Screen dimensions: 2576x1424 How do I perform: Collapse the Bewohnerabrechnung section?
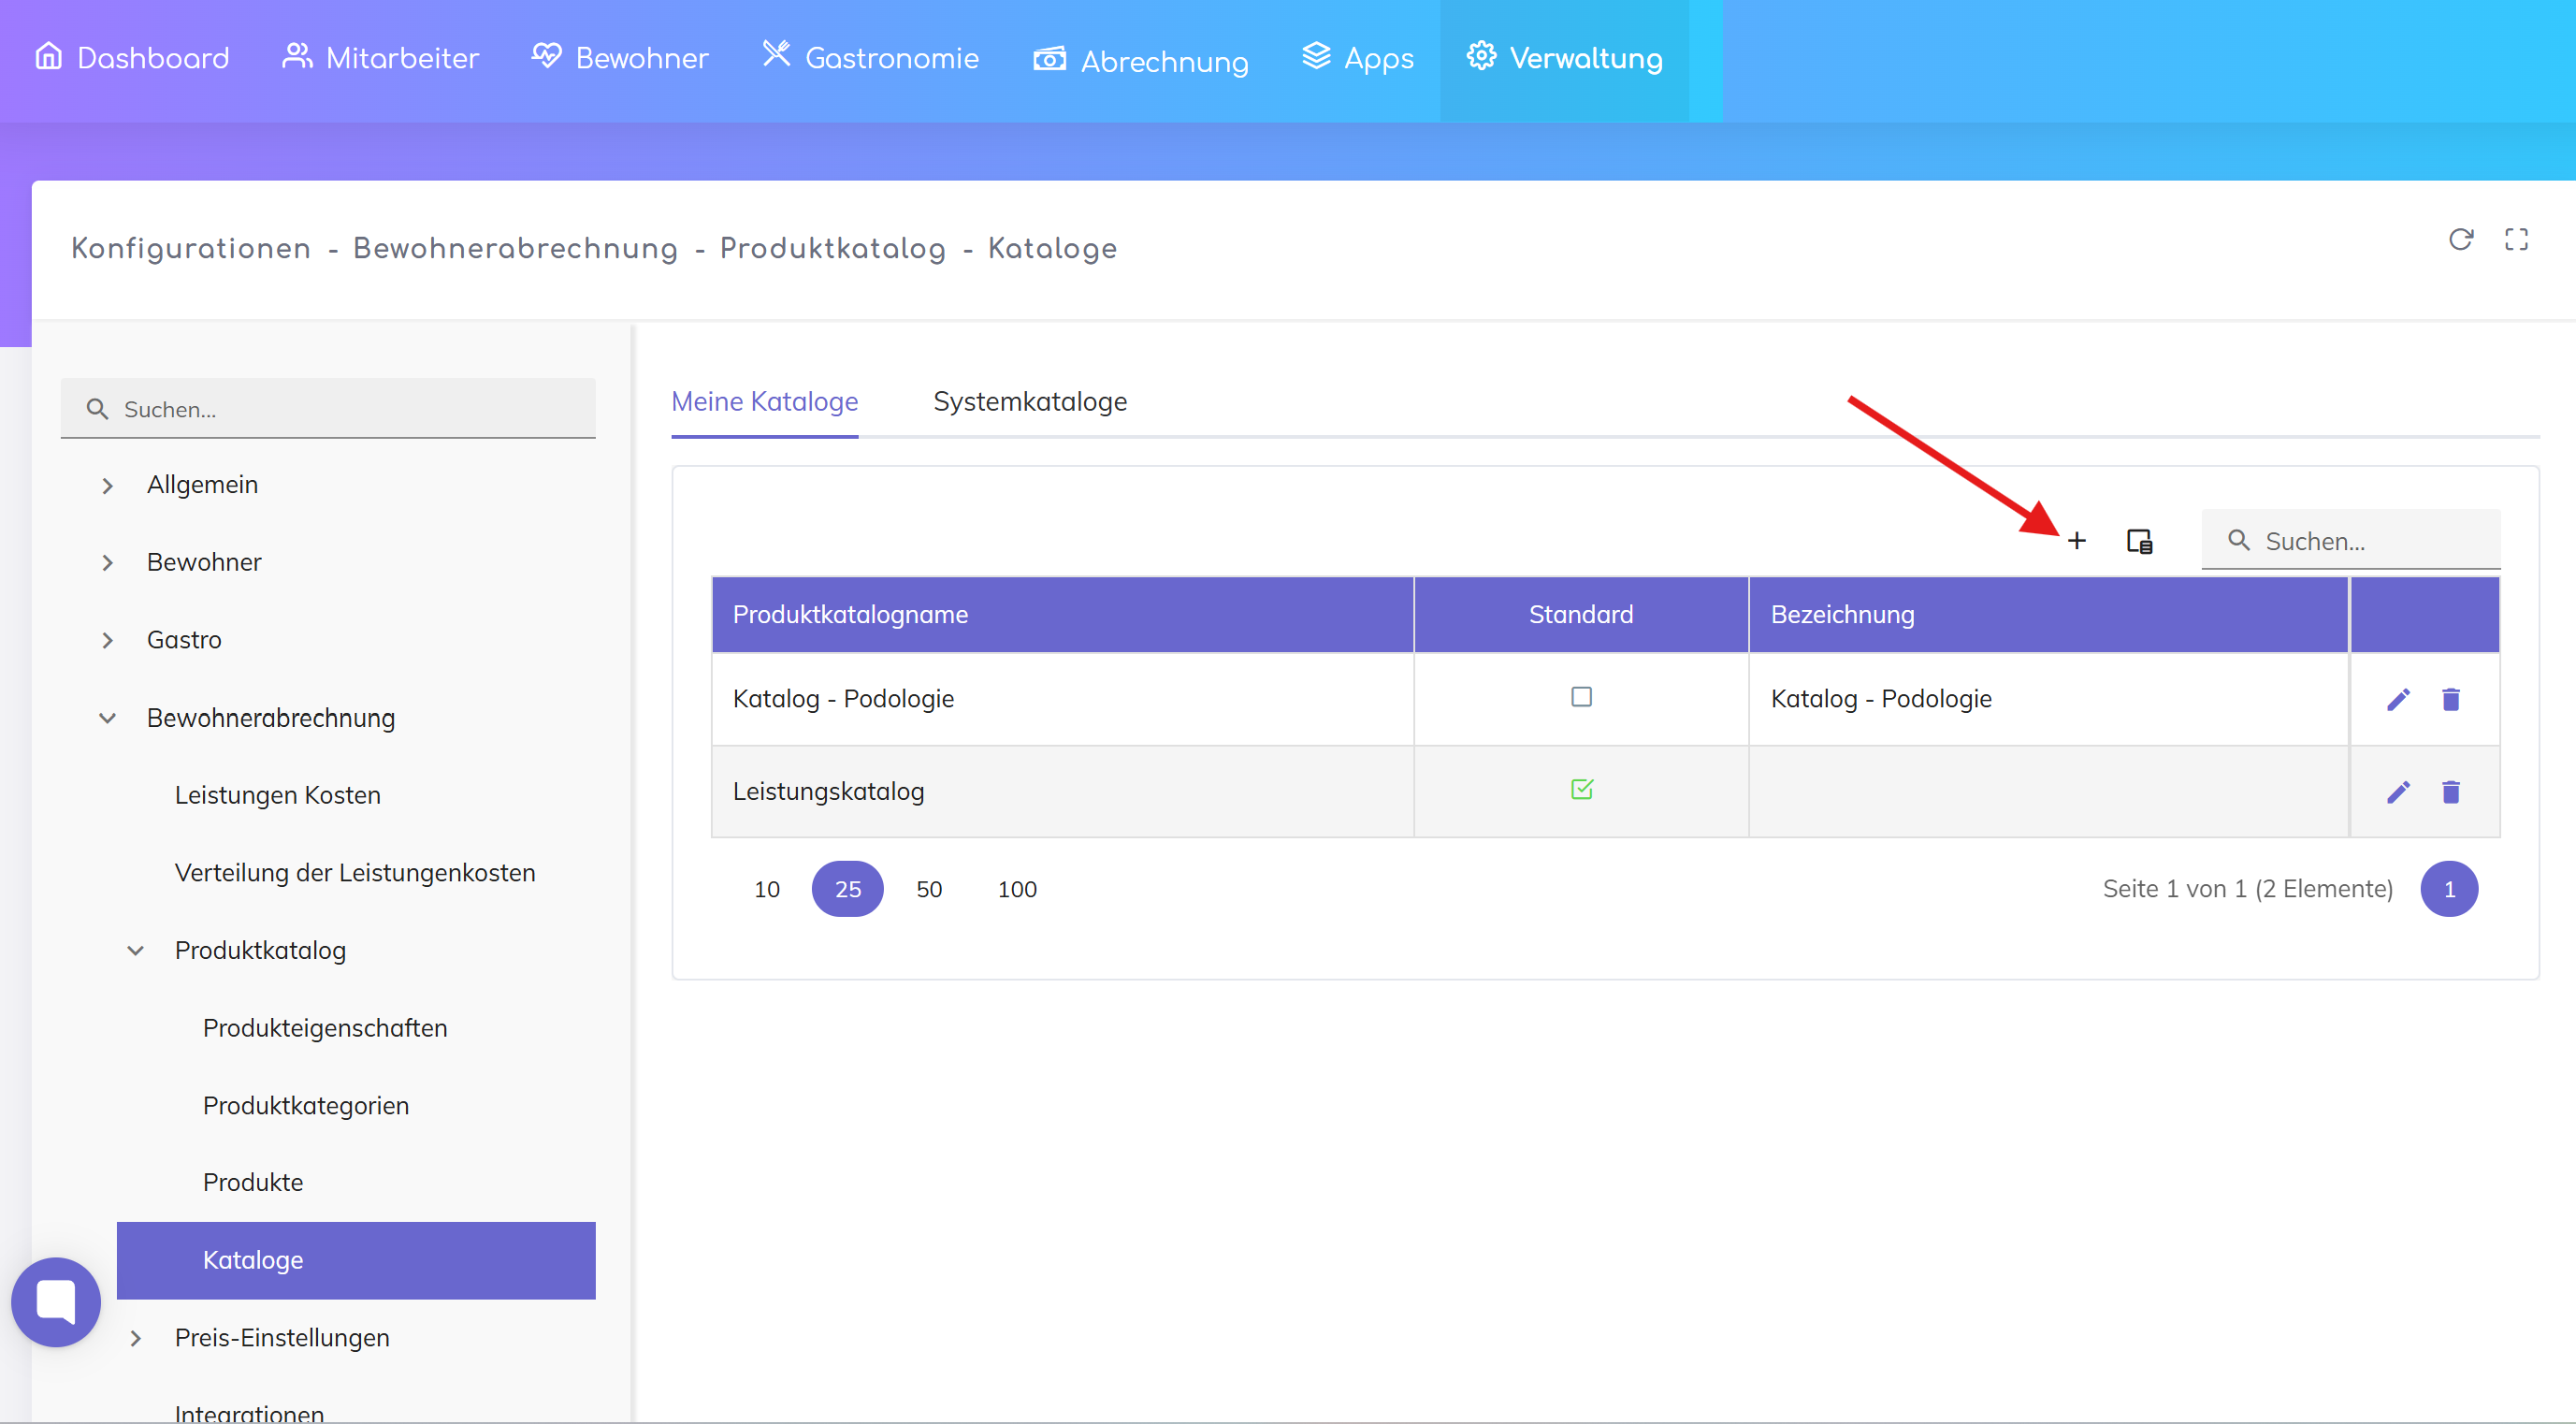coord(108,718)
